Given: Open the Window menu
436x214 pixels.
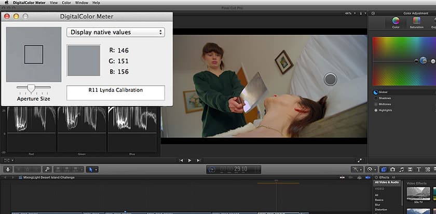Looking at the screenshot, I should 81,3.
